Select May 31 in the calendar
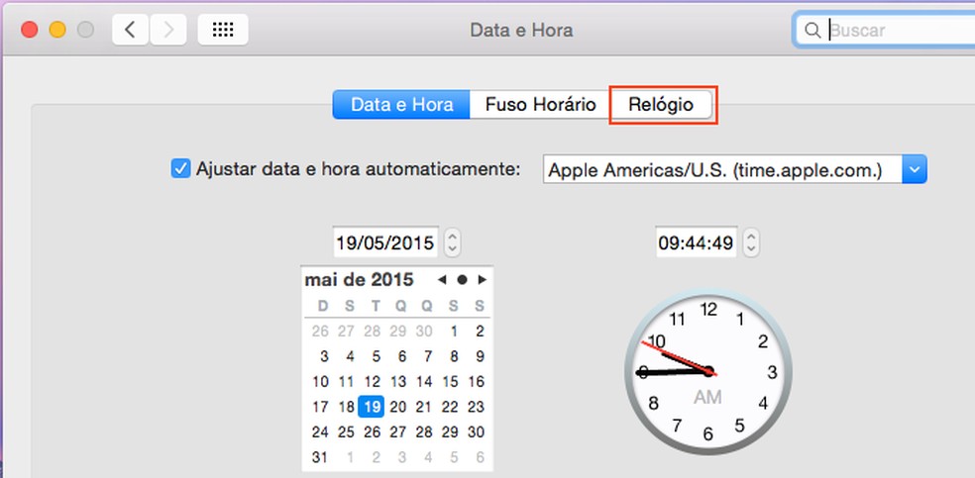Screen dimensions: 975x478 click(x=320, y=457)
